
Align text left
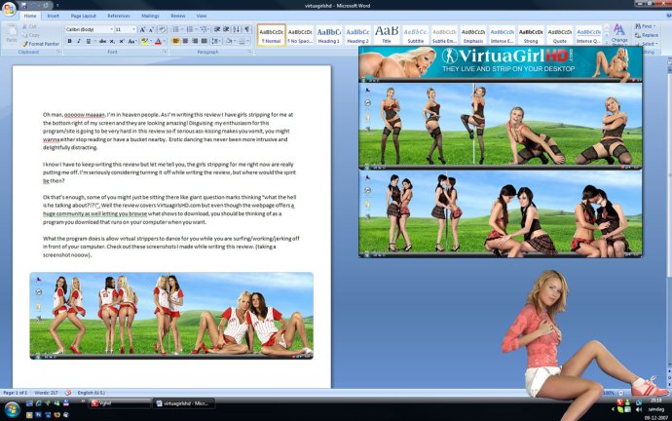pyautogui.click(x=175, y=41)
